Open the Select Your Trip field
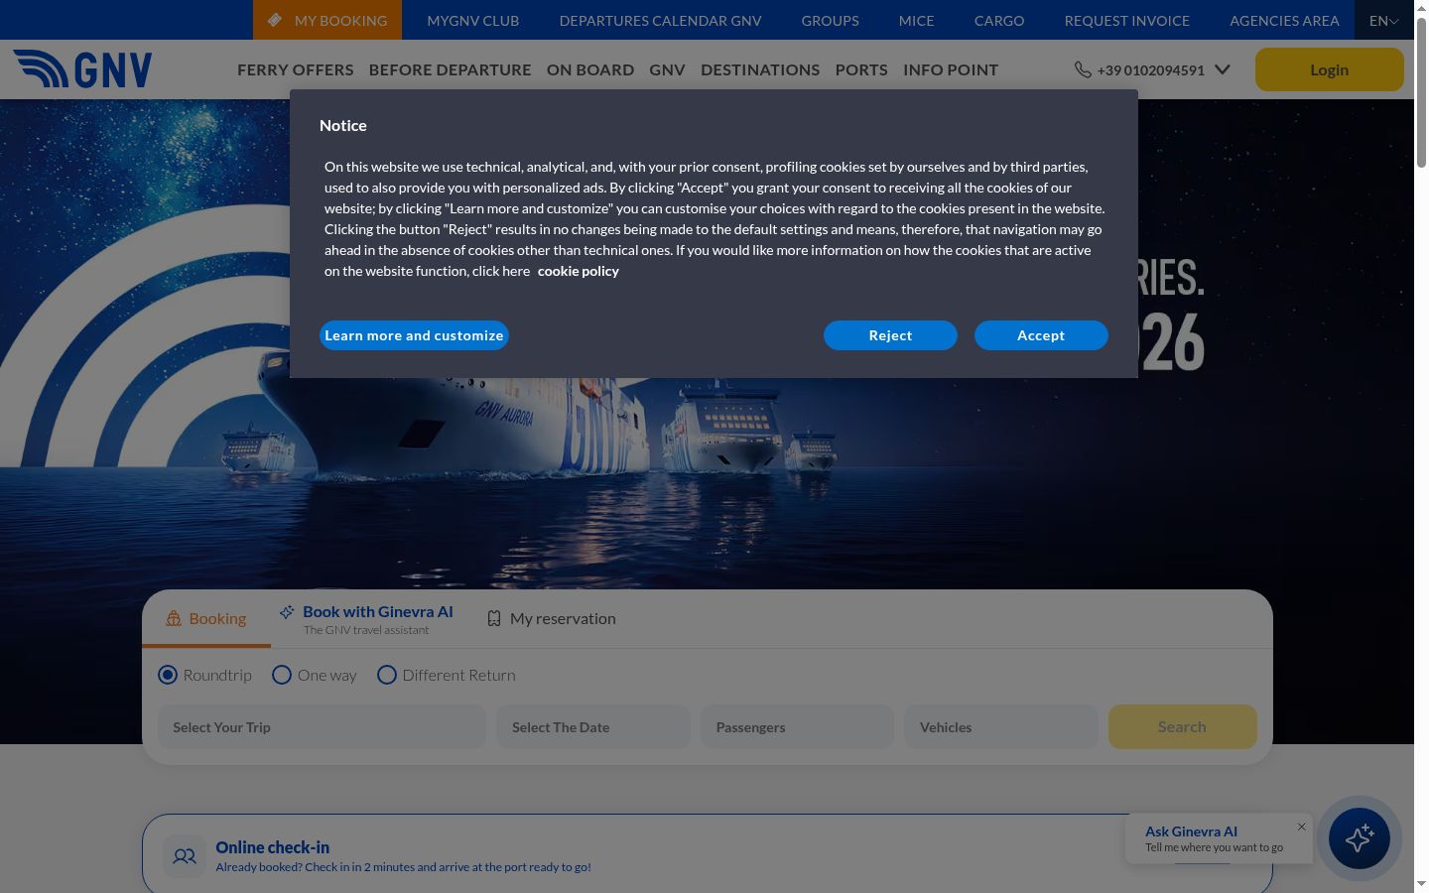This screenshot has height=893, width=1429. 322,727
